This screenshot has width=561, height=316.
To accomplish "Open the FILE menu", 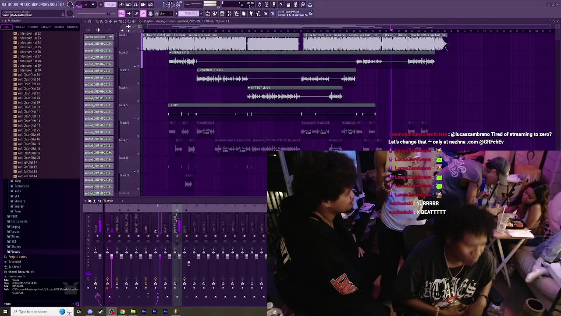I will click(4, 4).
